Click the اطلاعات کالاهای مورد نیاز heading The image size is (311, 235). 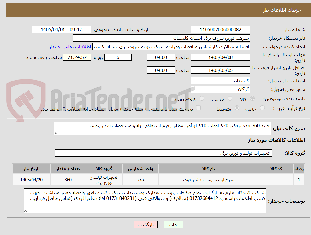click(277, 140)
